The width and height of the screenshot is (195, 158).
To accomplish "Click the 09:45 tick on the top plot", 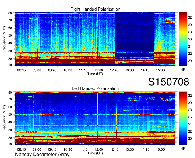I will 52,70.
